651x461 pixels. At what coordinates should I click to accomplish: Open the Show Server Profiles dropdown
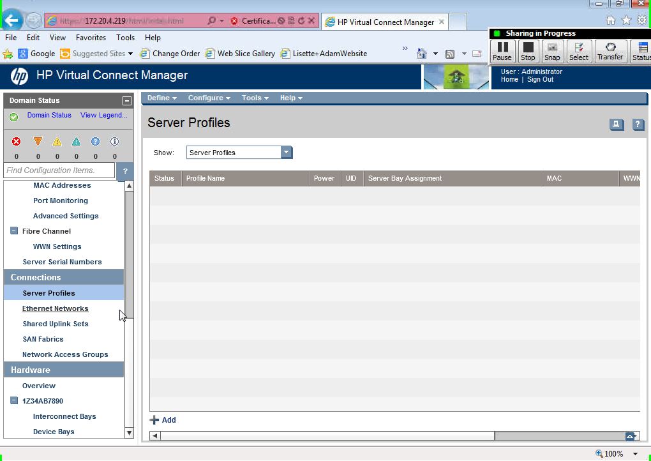(286, 153)
